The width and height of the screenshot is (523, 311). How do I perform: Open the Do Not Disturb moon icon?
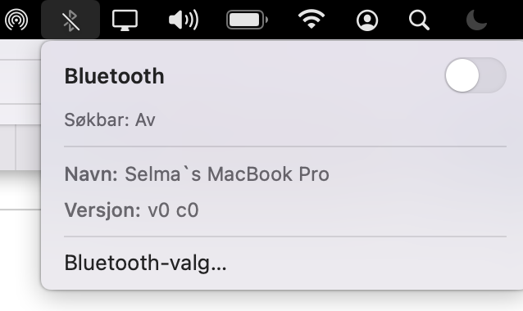point(476,20)
